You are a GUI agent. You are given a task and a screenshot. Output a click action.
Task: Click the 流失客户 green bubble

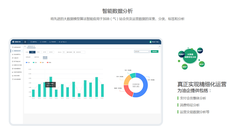pyautogui.click(x=202, y=64)
